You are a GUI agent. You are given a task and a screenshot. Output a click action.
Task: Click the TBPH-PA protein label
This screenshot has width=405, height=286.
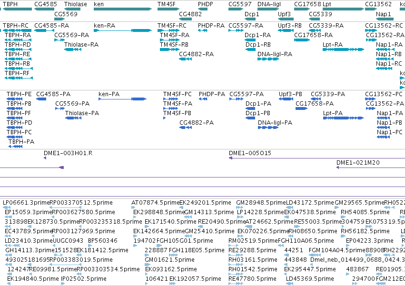click(x=21, y=142)
